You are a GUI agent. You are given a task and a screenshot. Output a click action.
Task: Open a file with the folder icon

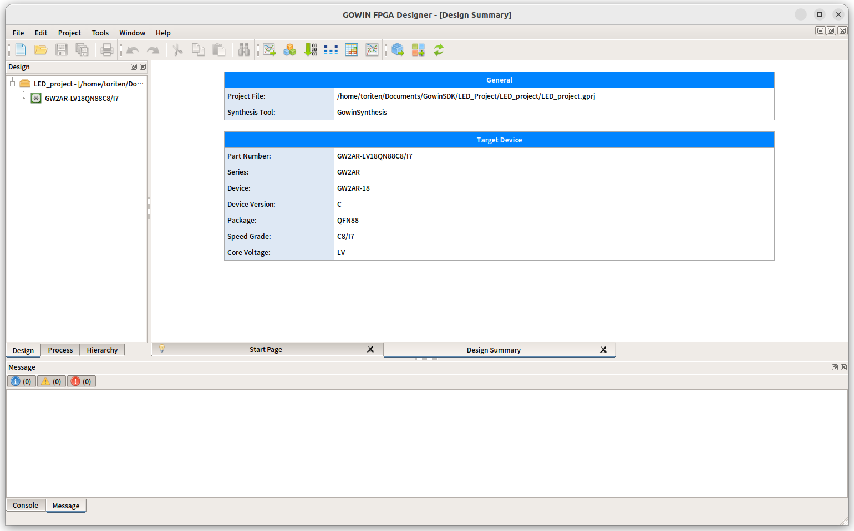tap(41, 50)
